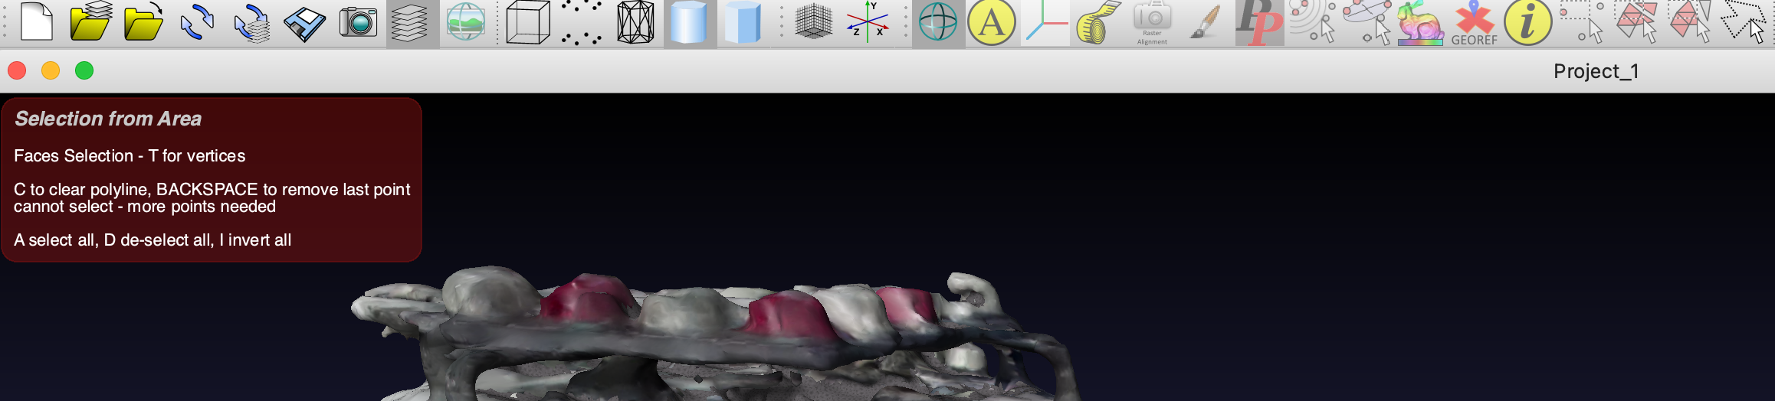Maximize Project_1 with green button
This screenshot has width=1775, height=401.
point(84,70)
